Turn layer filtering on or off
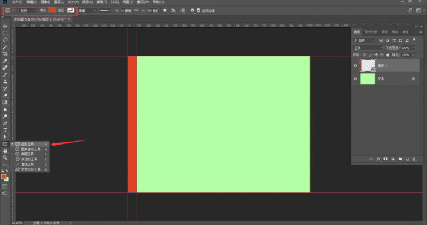The image size is (427, 225). tap(414, 40)
